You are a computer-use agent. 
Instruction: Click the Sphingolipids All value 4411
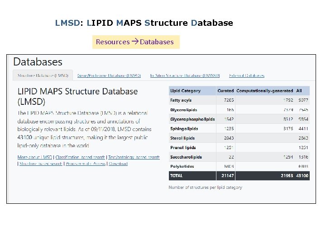point(303,129)
